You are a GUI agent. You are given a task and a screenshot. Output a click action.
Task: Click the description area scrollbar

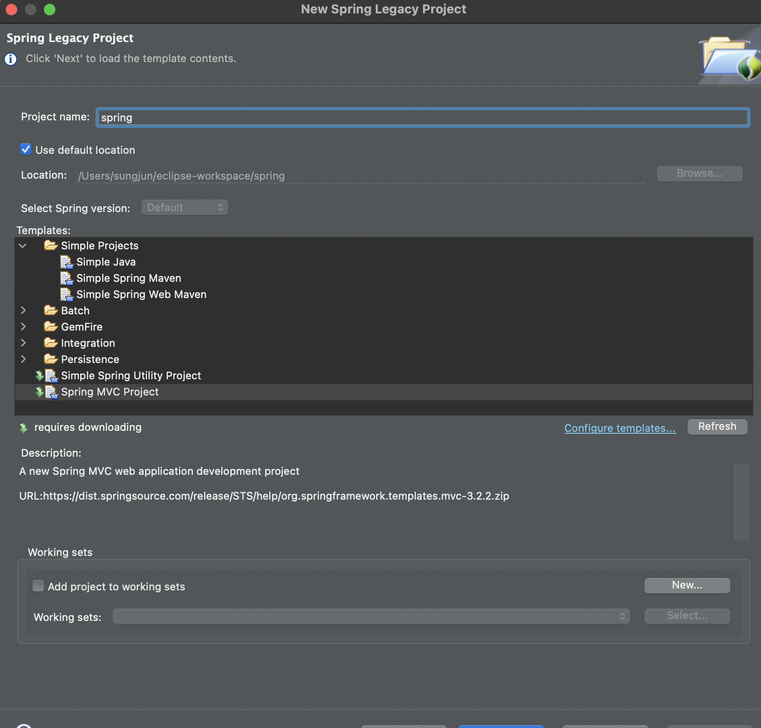pyautogui.click(x=741, y=502)
